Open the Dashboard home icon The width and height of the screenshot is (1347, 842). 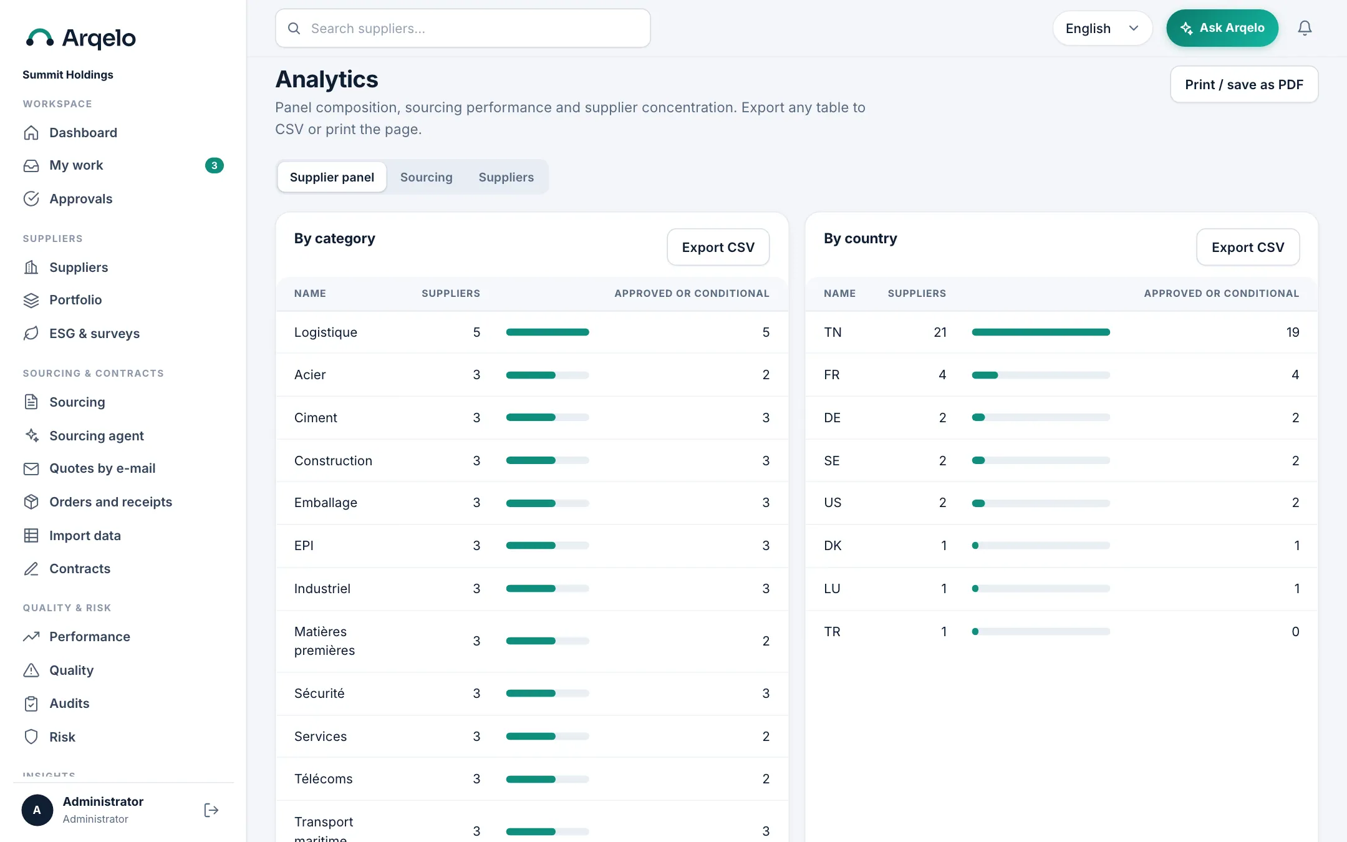point(31,133)
